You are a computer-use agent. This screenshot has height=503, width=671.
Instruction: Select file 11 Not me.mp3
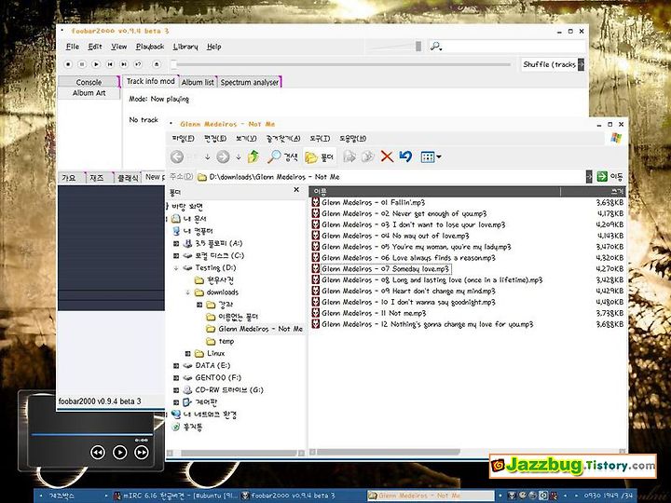pos(374,313)
